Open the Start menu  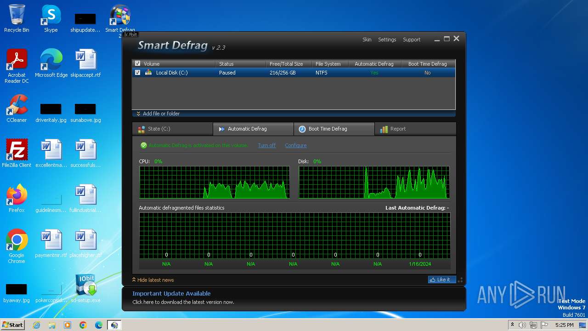(x=12, y=325)
